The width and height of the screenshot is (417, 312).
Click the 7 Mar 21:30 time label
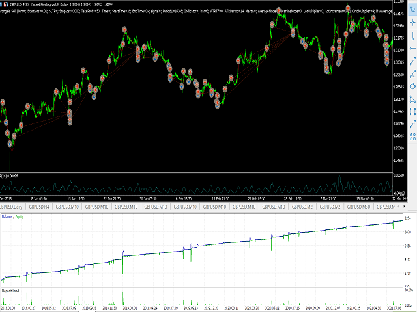328,198
